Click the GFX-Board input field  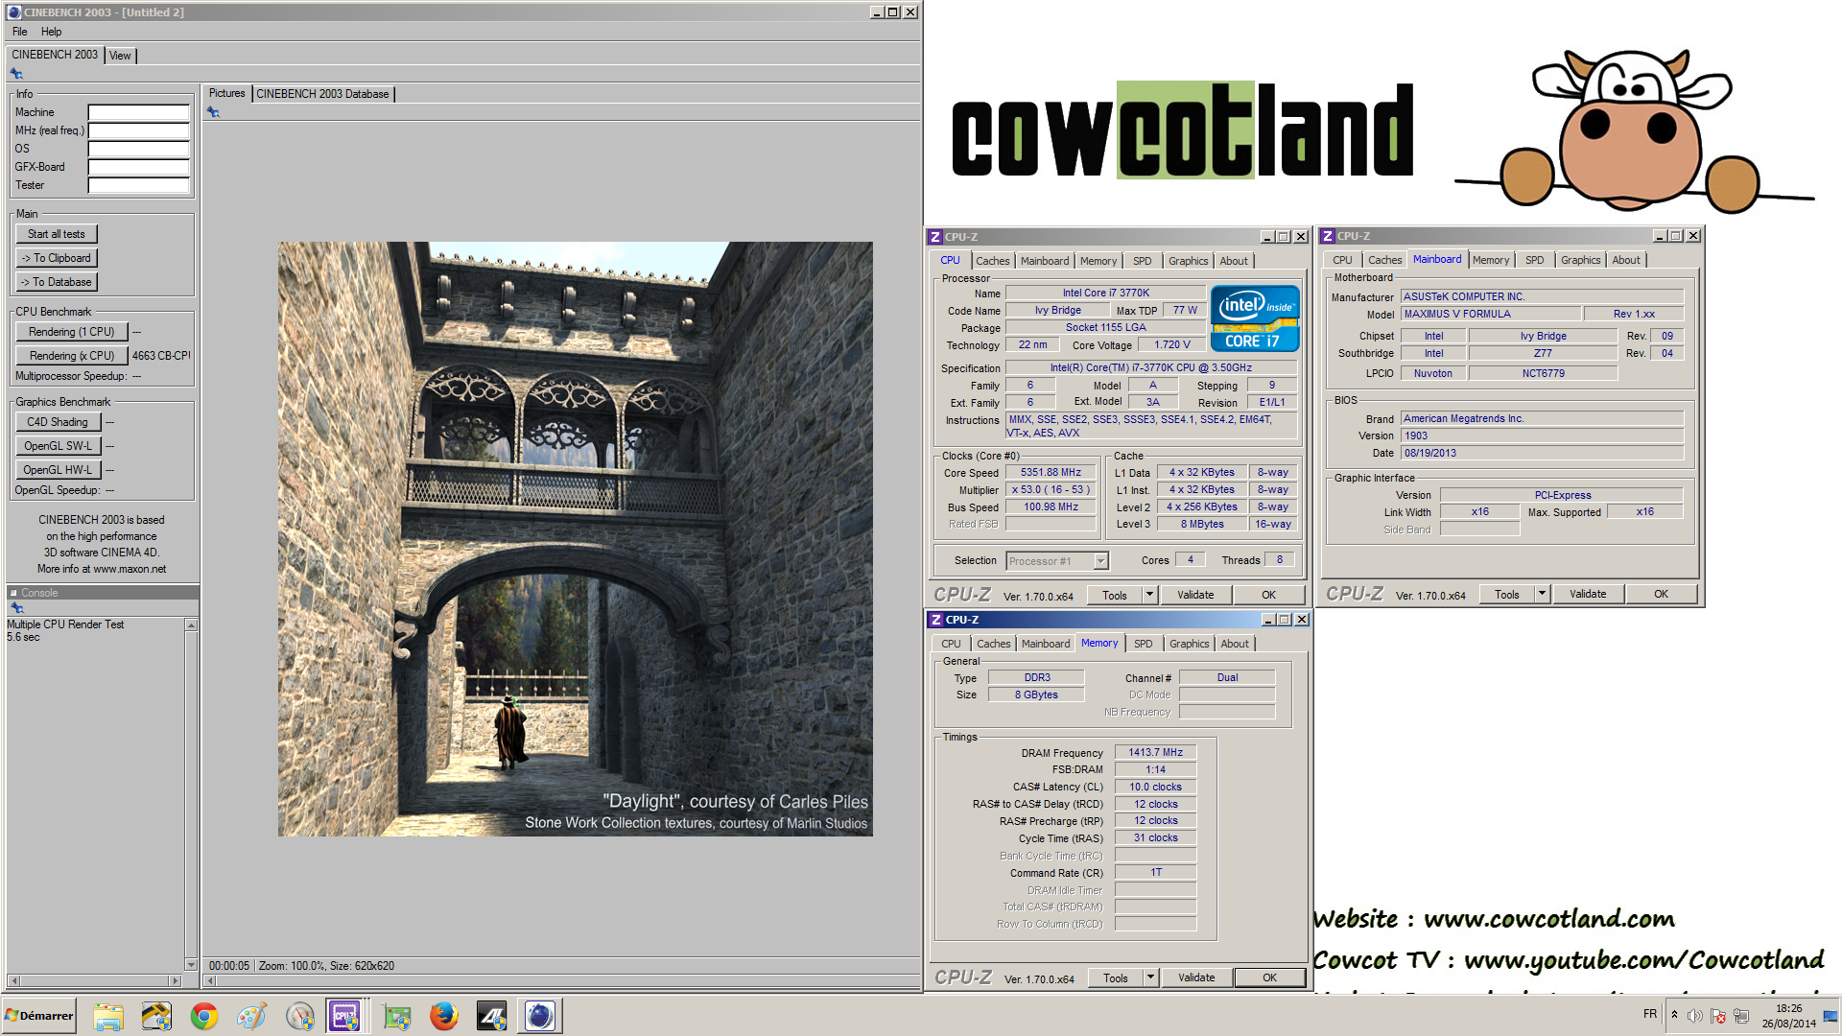click(x=138, y=167)
